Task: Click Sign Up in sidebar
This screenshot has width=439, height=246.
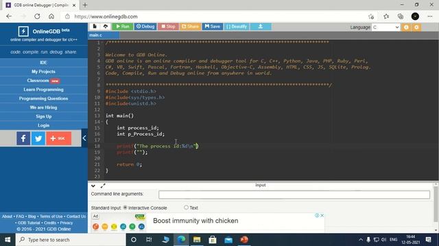Action: (43, 116)
